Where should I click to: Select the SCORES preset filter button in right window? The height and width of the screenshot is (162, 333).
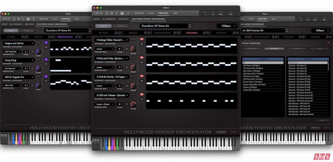(297, 49)
